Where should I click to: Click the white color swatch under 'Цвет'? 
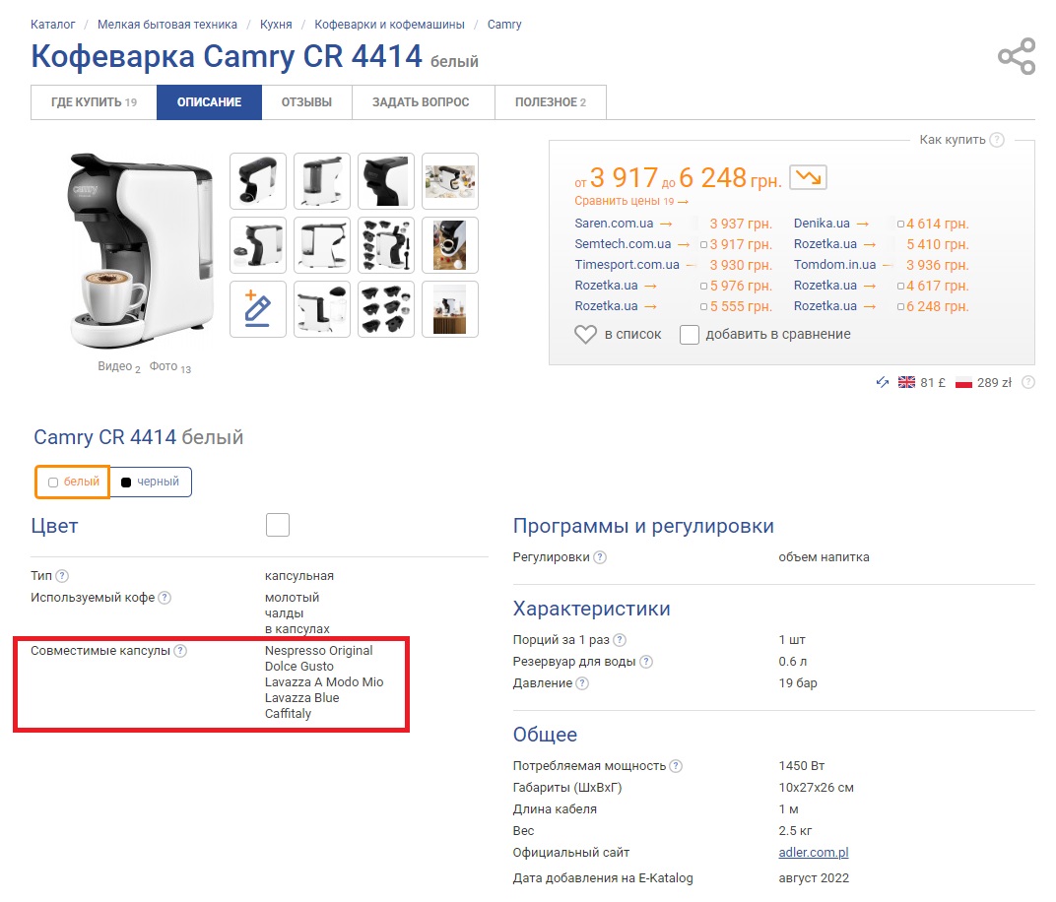[278, 526]
